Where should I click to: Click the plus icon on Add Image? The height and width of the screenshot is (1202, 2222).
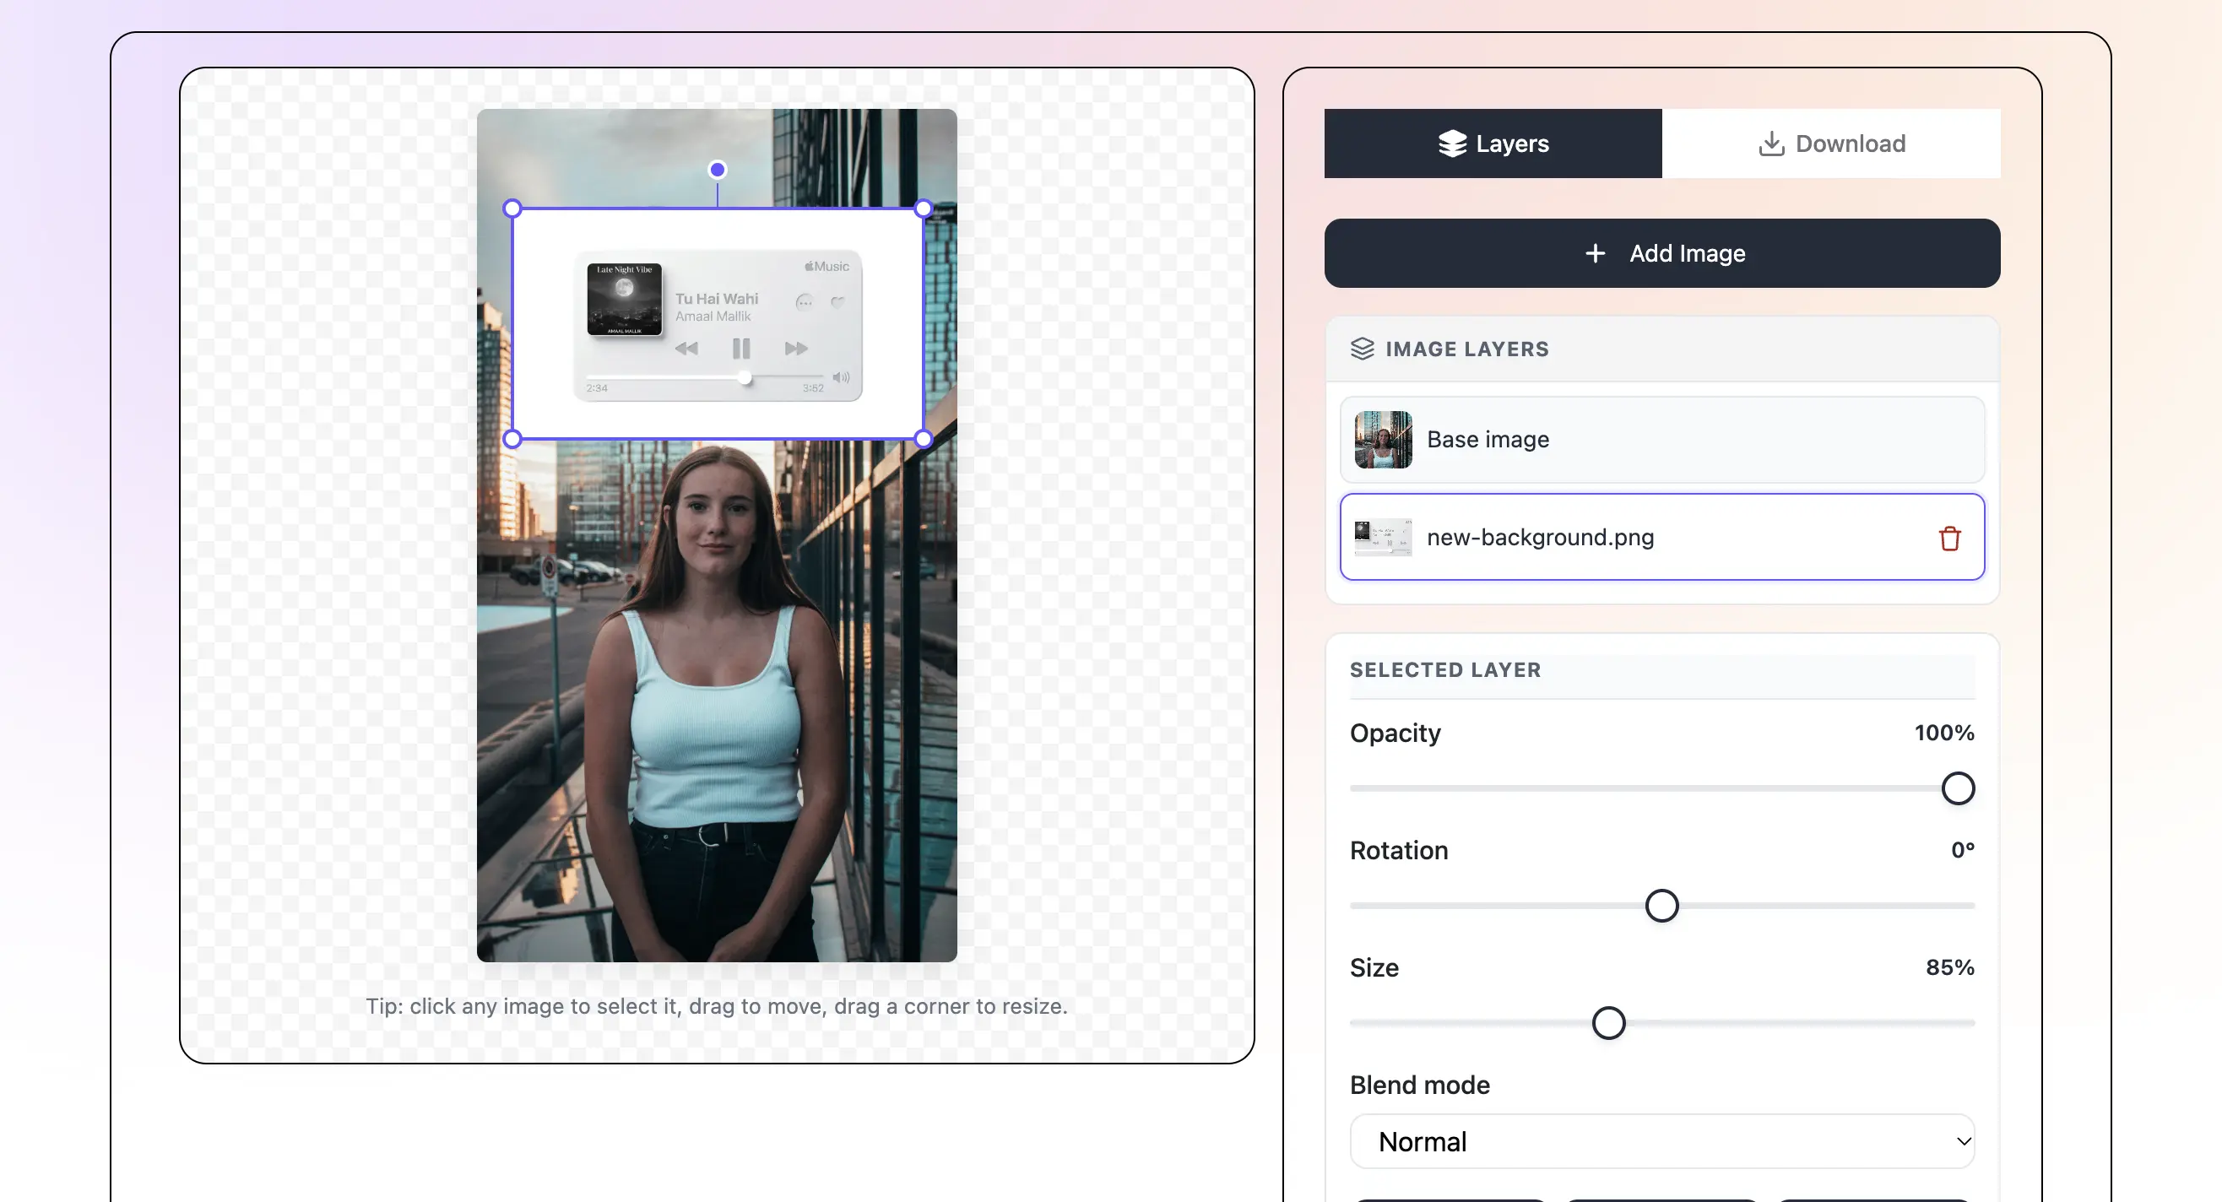[x=1596, y=253]
